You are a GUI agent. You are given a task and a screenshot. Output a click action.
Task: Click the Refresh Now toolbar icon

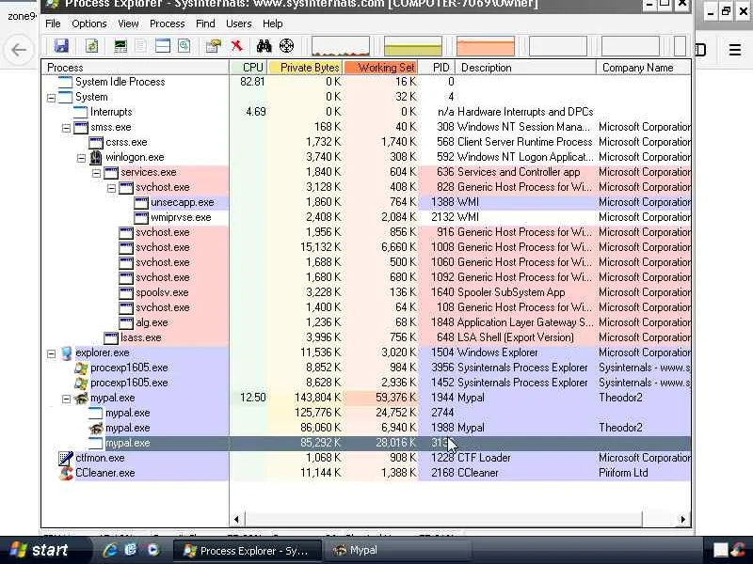91,46
